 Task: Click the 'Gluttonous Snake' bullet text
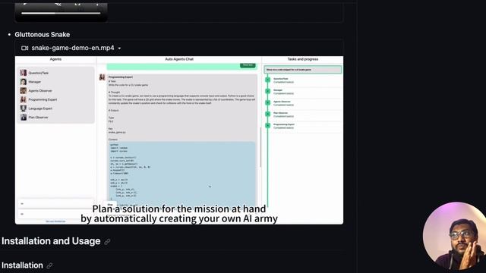(x=43, y=35)
